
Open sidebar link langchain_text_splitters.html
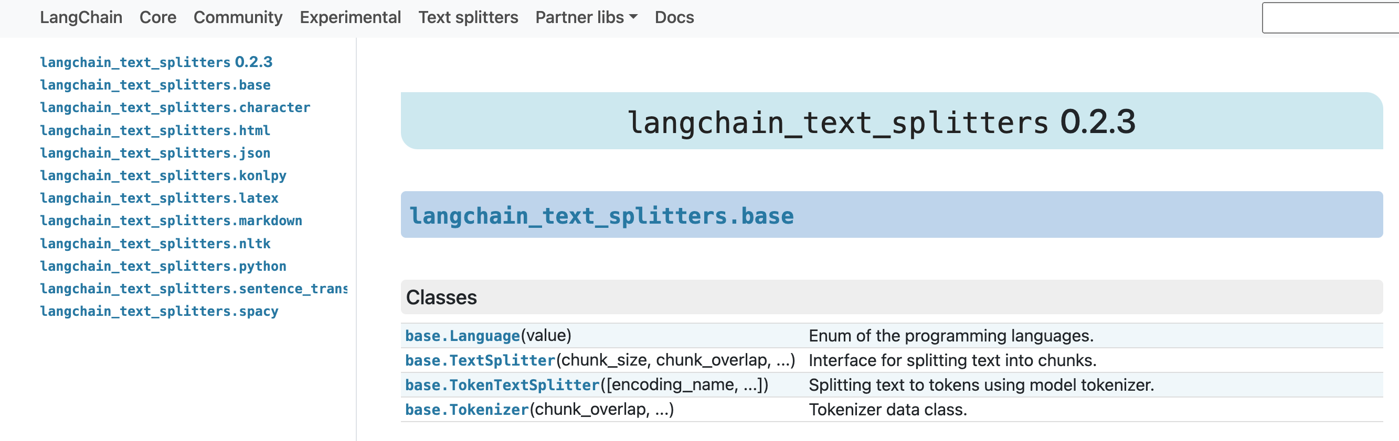pyautogui.click(x=155, y=130)
